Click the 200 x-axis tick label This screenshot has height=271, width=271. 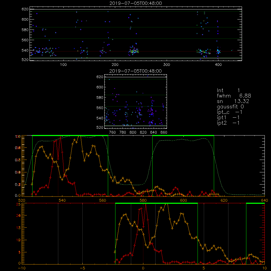[x=115, y=65]
